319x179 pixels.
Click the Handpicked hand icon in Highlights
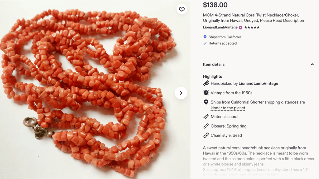(x=206, y=83)
